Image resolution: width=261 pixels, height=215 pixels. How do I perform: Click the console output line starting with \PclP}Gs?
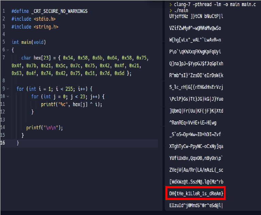click(x=196, y=99)
